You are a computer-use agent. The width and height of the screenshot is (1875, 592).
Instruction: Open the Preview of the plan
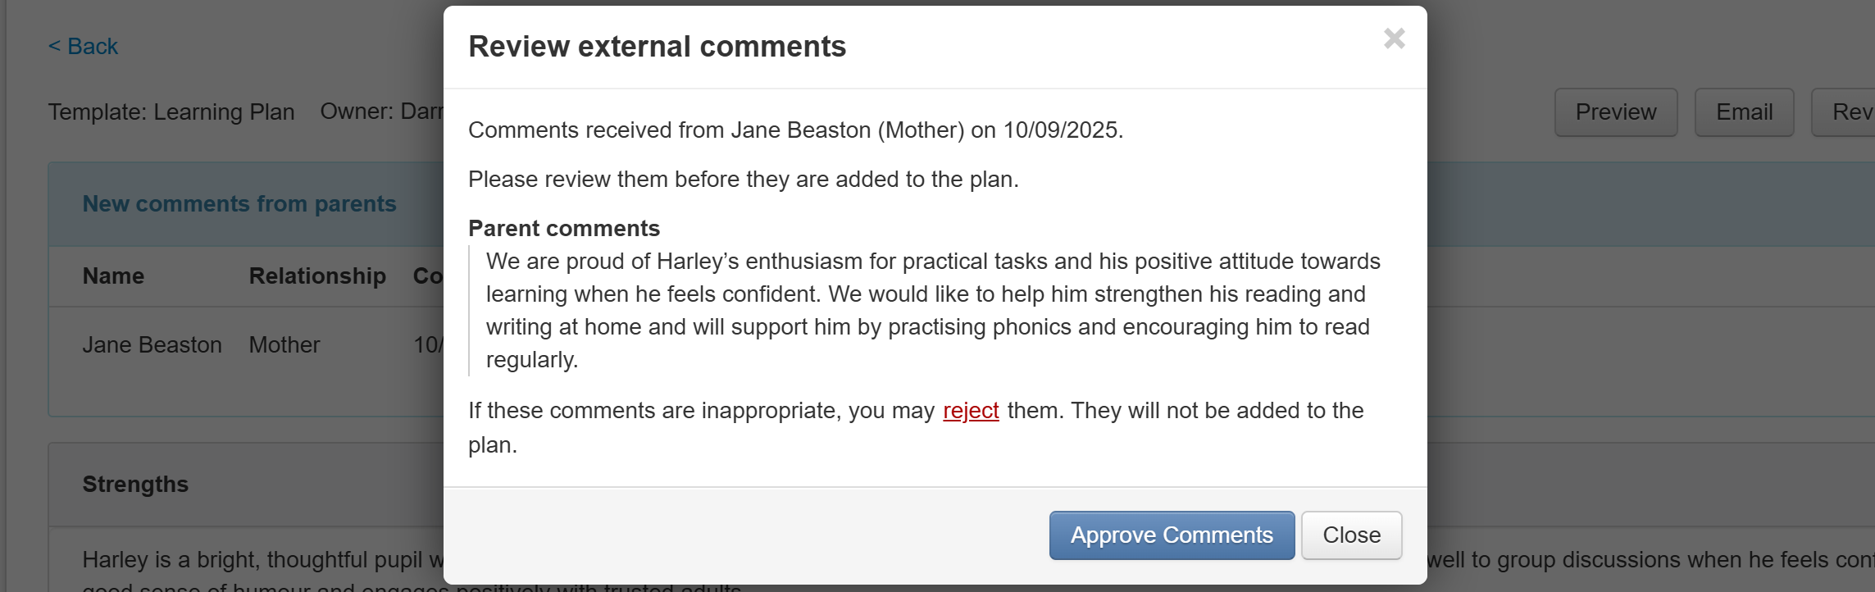1615,112
